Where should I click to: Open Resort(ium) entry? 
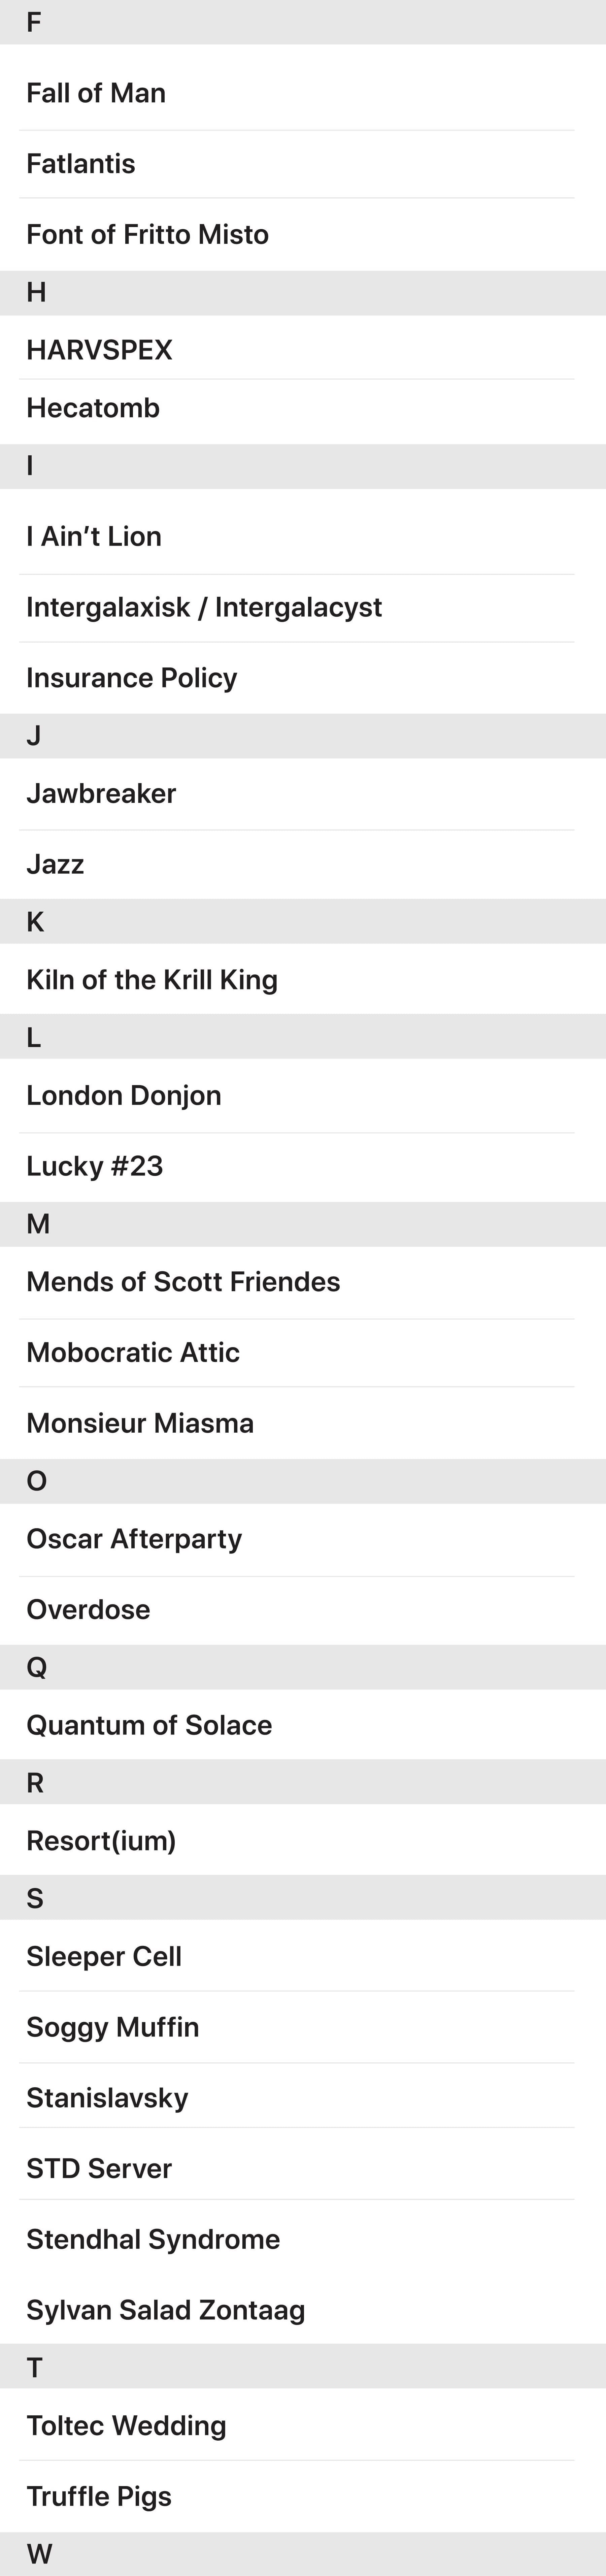click(x=101, y=1841)
